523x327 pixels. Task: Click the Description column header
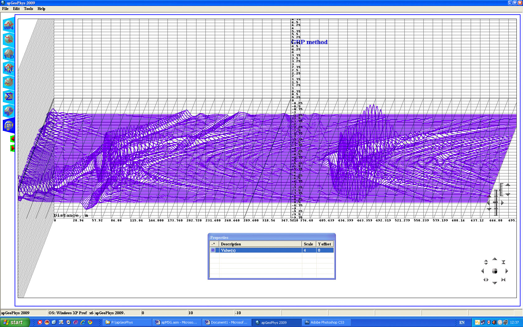pyautogui.click(x=260, y=244)
